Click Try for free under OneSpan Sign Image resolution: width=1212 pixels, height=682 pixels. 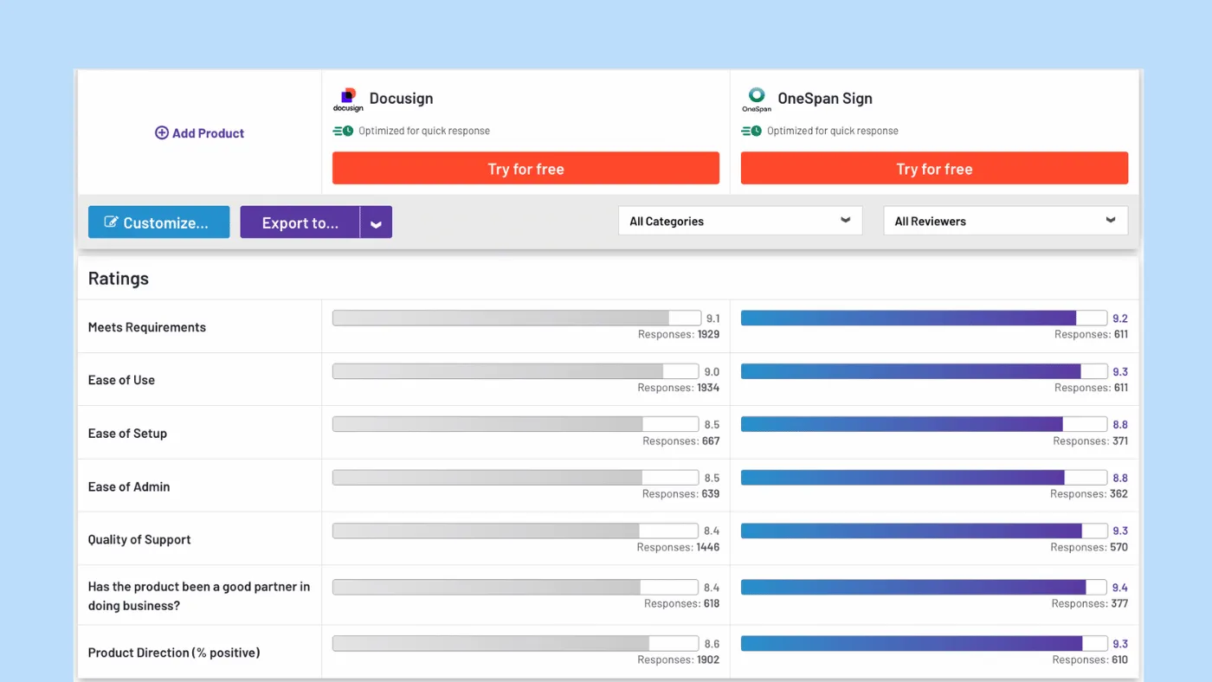(934, 167)
